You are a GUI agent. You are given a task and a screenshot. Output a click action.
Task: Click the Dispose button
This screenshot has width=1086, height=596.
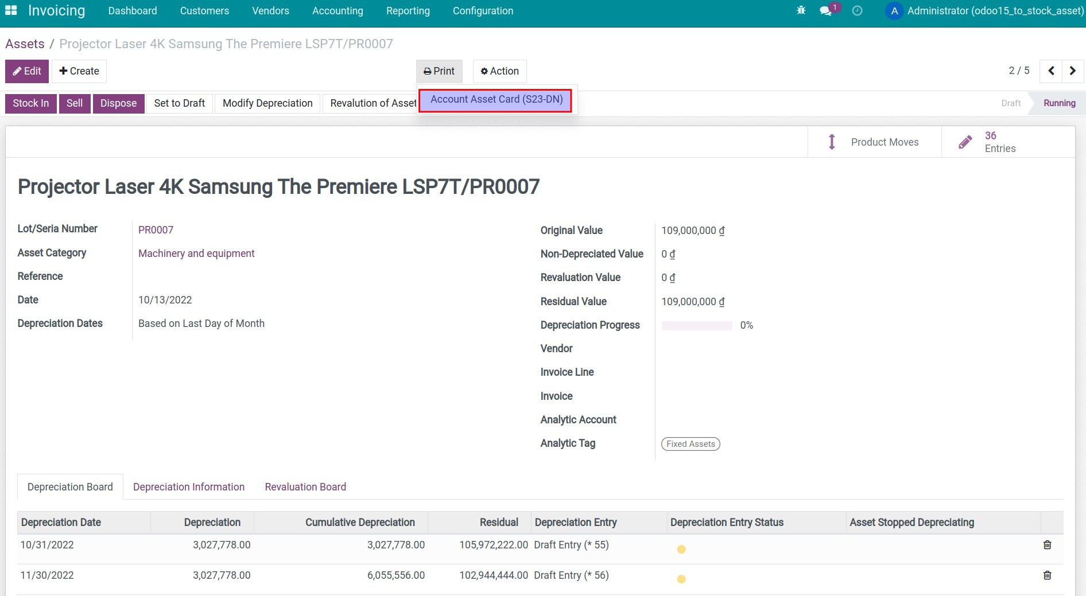pos(118,103)
